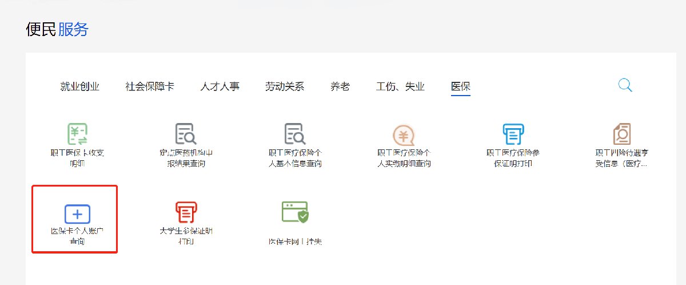This screenshot has height=285, width=686.
Task: Click the 职工医疗保险参保证明打印 text label
Action: (x=513, y=158)
